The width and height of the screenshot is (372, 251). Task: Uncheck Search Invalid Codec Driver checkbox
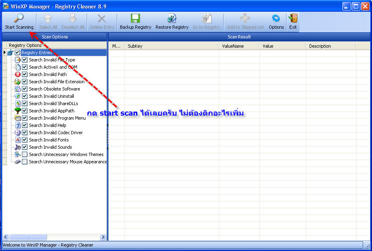point(25,133)
